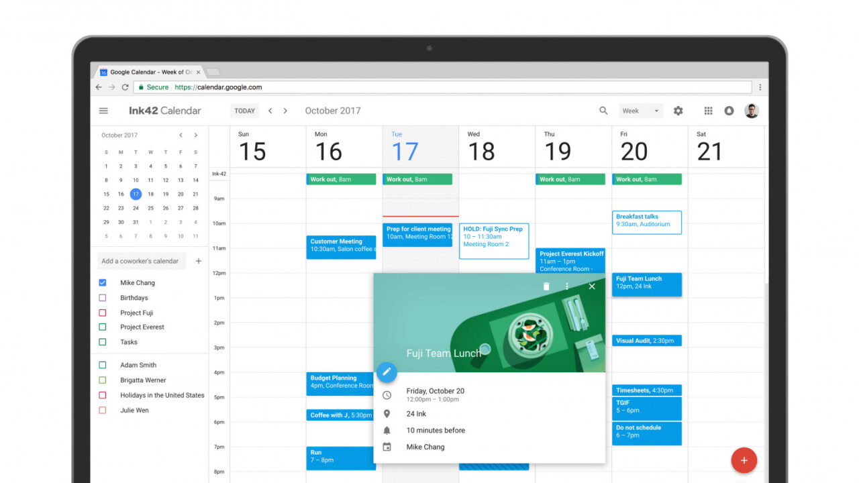Open the Google apps grid
The image size is (859, 483).
pos(708,111)
